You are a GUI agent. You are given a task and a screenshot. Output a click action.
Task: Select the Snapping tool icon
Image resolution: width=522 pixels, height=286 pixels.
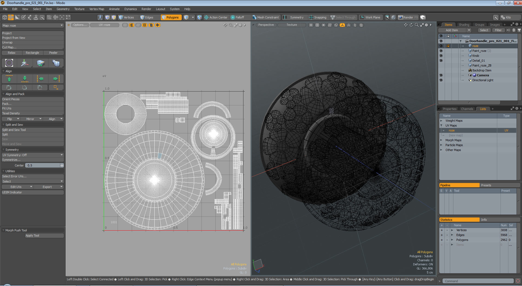[311, 17]
